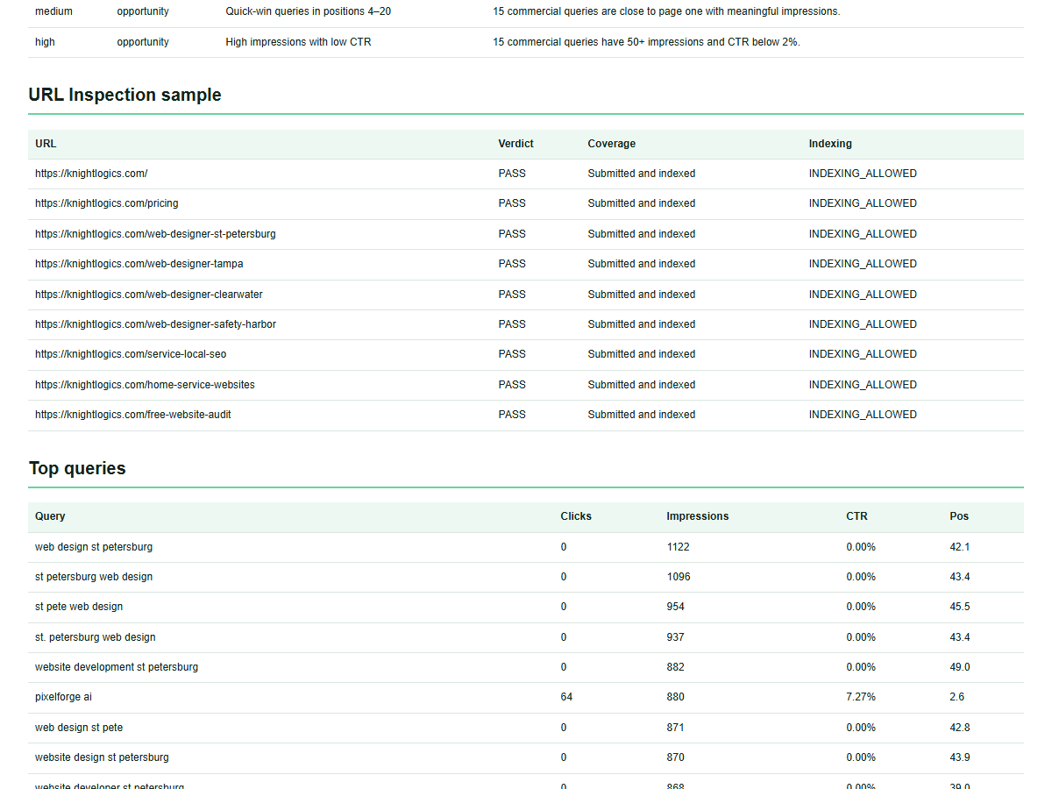Click the 954 impressions value
1052x789 pixels.
tap(676, 607)
